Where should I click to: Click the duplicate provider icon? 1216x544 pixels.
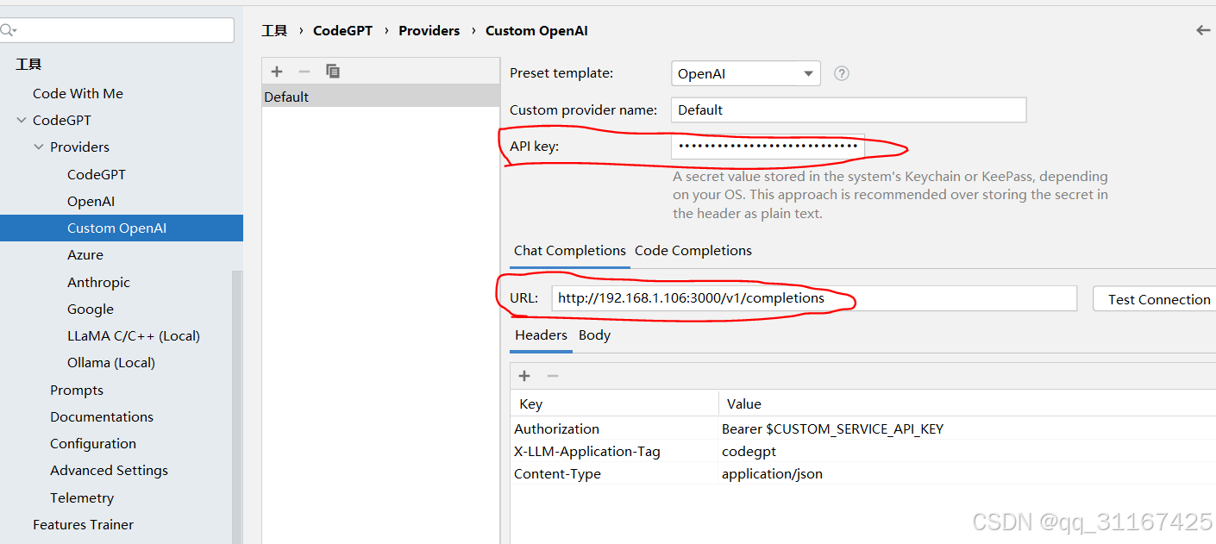click(x=333, y=71)
